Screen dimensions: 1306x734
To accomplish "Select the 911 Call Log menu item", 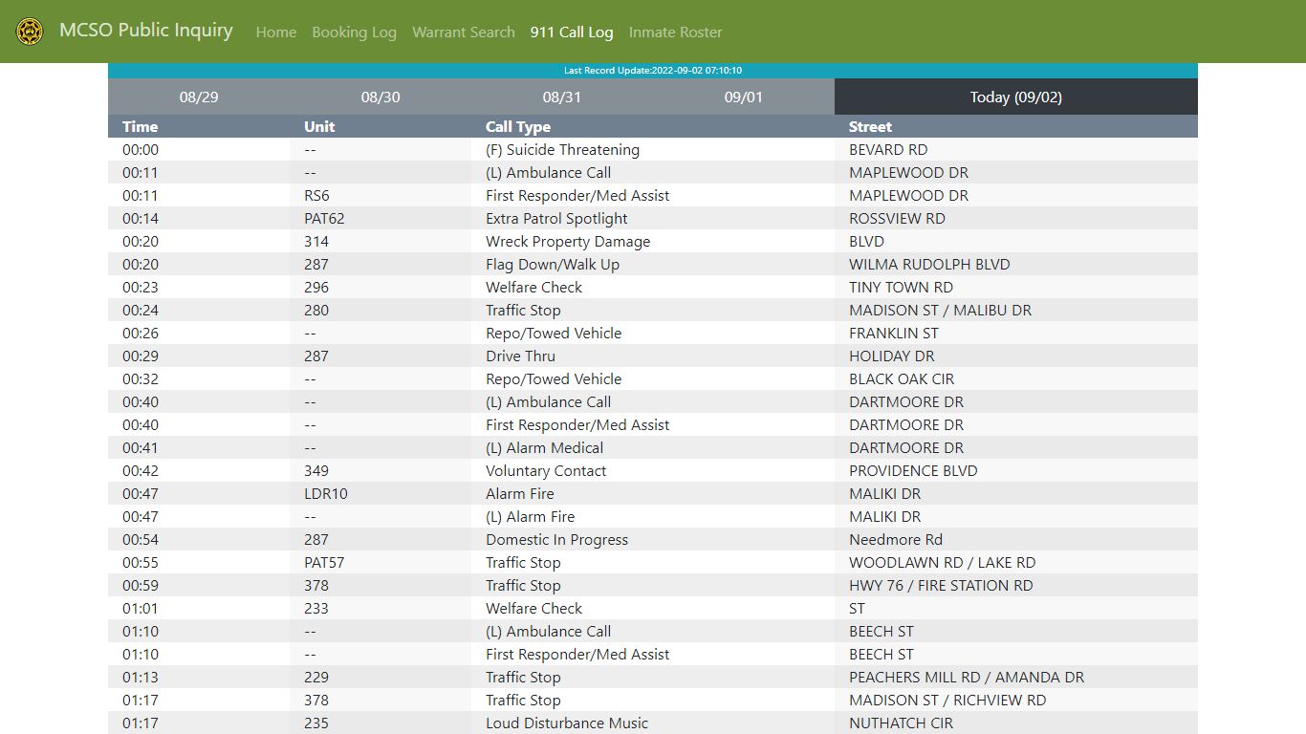I will pyautogui.click(x=572, y=32).
